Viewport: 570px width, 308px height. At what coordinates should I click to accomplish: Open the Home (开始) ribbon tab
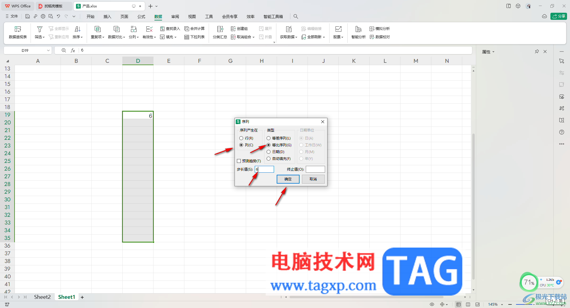91,17
